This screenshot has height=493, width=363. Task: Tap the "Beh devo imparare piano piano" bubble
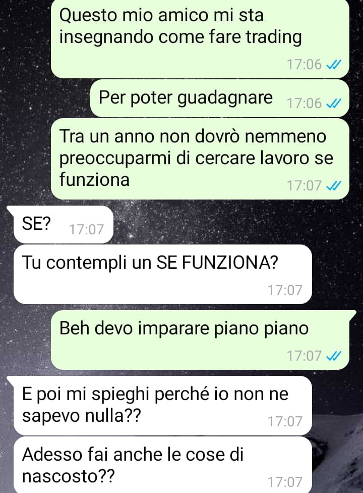pos(200,340)
